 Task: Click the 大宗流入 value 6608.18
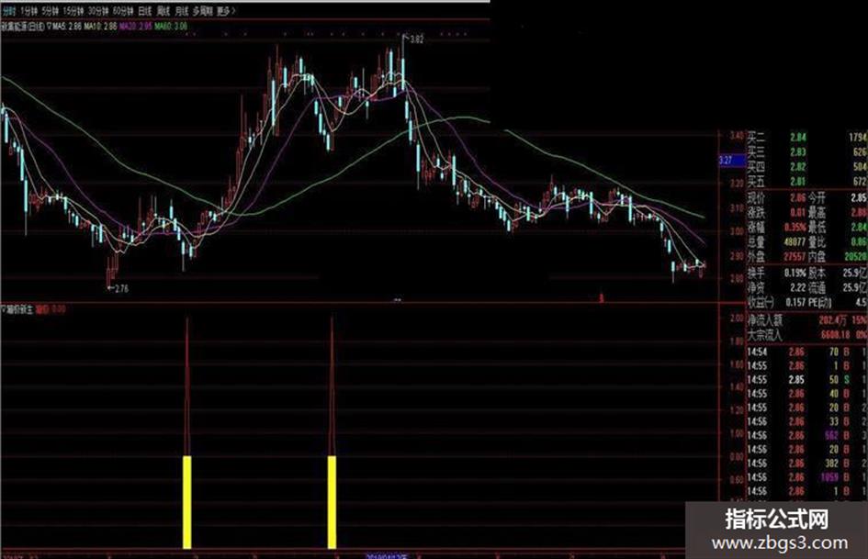(x=835, y=335)
